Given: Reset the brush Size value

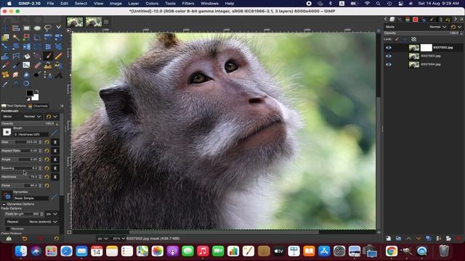Looking at the screenshot, I should 46,142.
